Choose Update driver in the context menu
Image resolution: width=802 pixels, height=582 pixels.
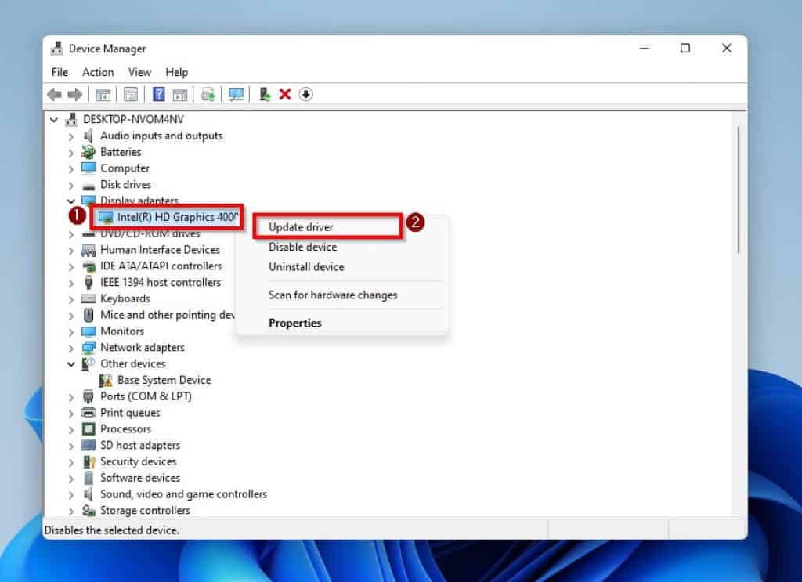pyautogui.click(x=301, y=227)
